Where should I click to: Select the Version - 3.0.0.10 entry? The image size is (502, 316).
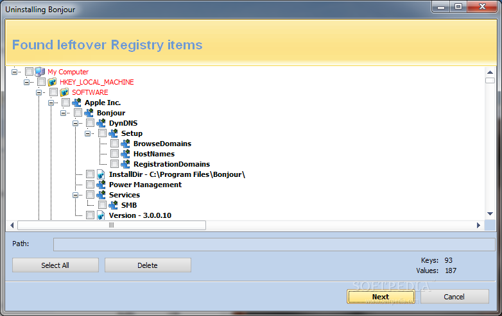(x=140, y=215)
